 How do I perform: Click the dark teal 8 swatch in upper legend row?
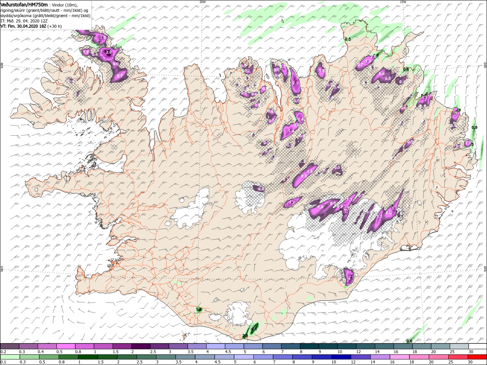[309, 347]
